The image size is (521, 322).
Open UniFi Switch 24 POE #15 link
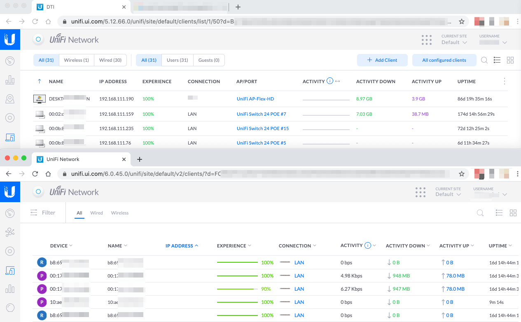pyautogui.click(x=263, y=128)
